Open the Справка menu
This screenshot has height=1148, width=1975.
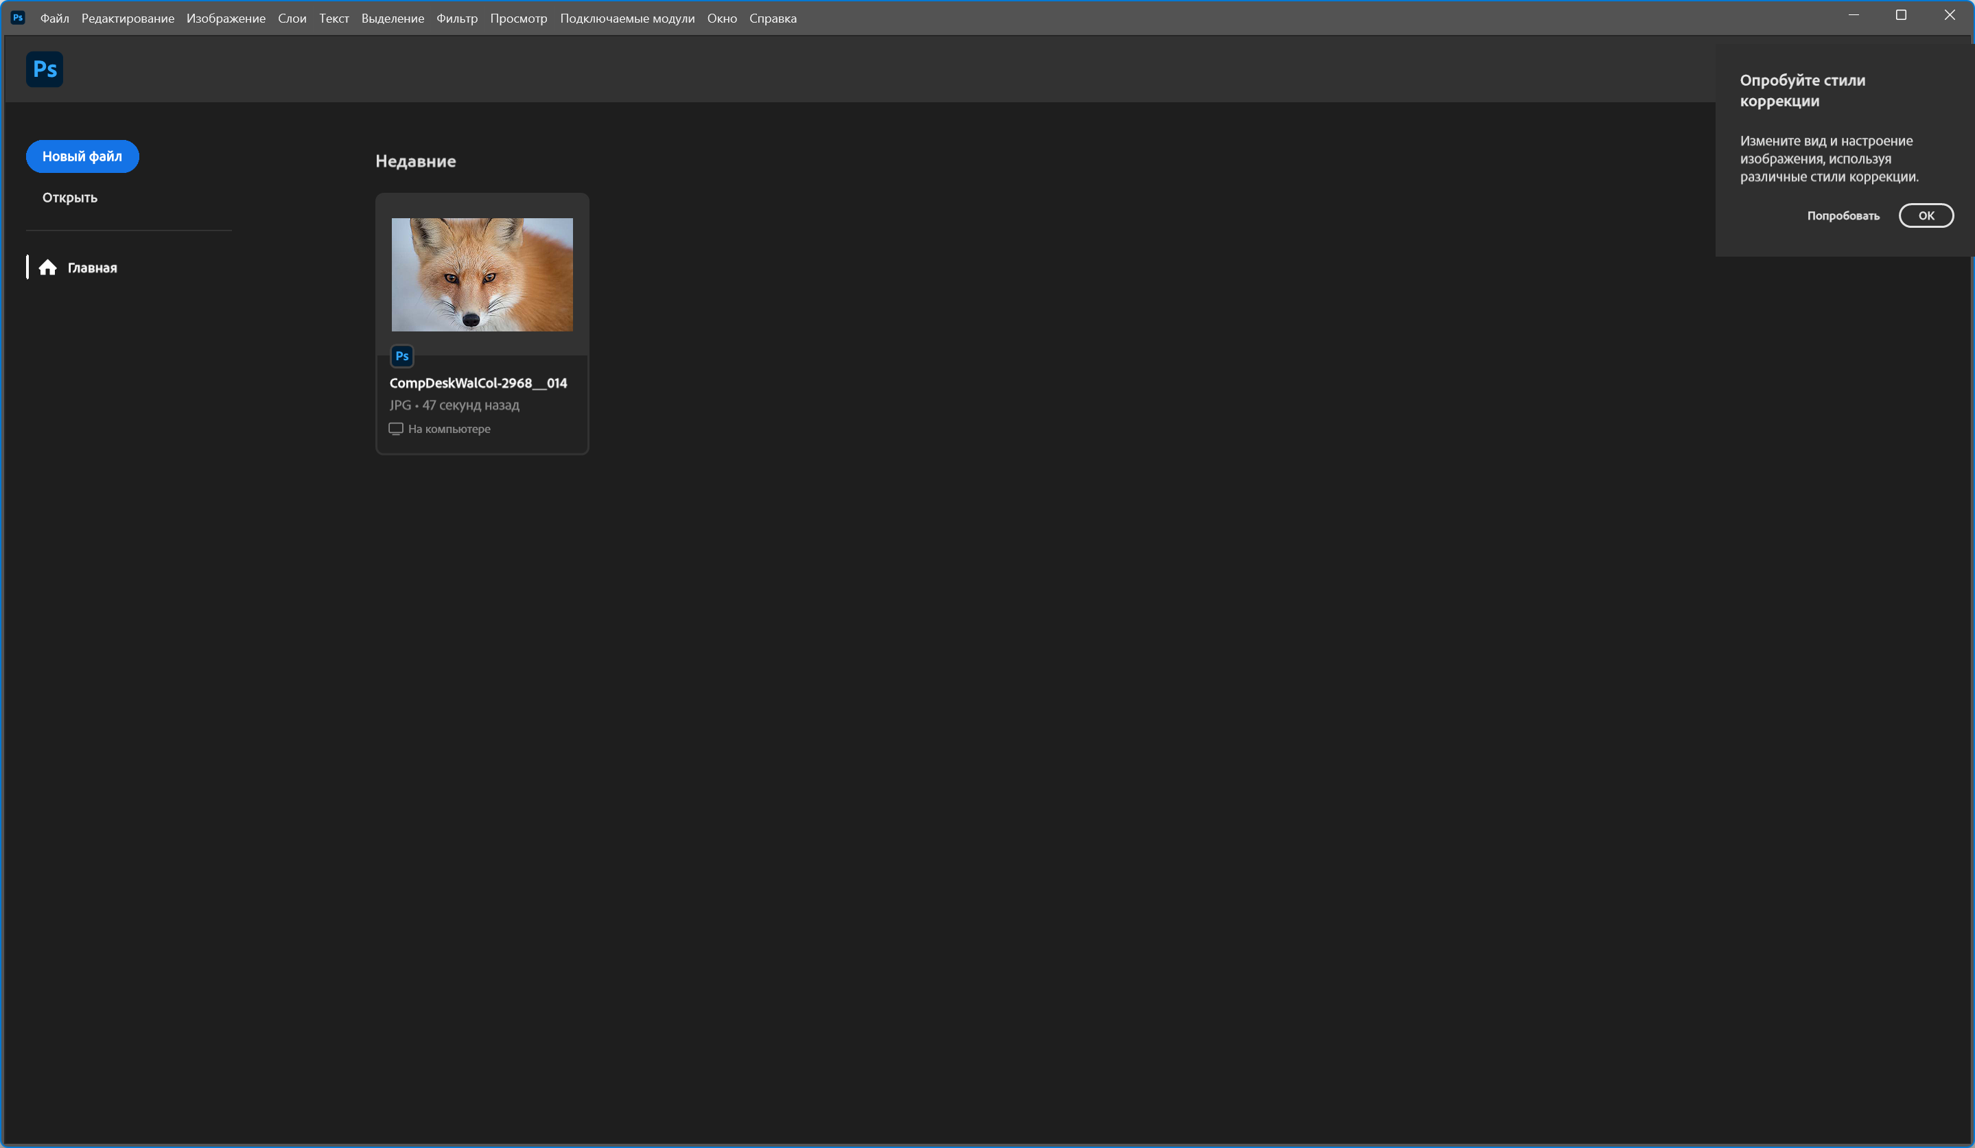[772, 18]
